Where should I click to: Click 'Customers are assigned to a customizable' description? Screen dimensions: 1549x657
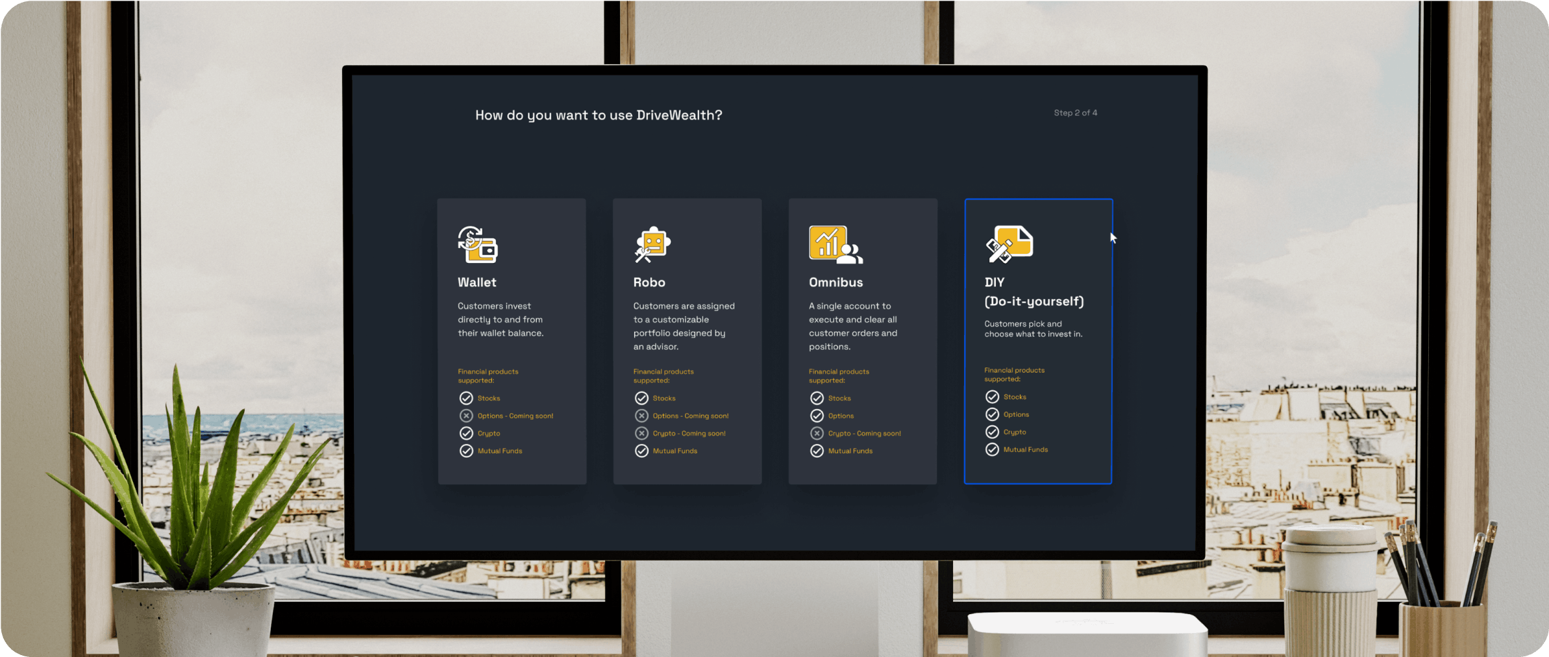pyautogui.click(x=684, y=326)
